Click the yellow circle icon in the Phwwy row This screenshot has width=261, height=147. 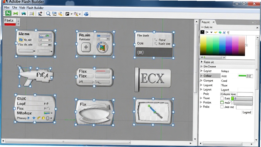pyautogui.click(x=43, y=118)
